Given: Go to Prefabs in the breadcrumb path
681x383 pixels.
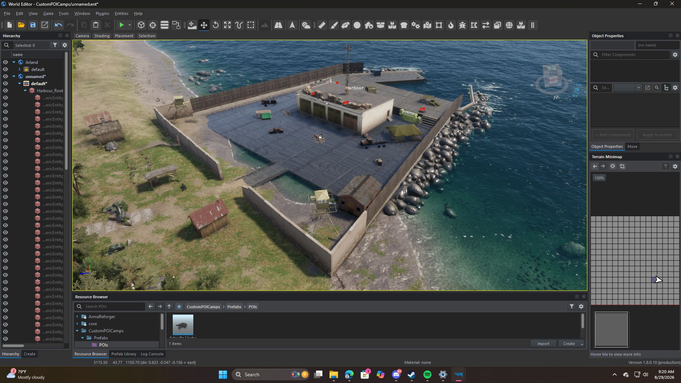Looking at the screenshot, I should point(234,307).
